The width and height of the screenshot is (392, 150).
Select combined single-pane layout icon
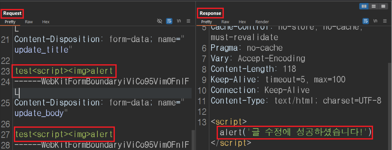(383, 6)
